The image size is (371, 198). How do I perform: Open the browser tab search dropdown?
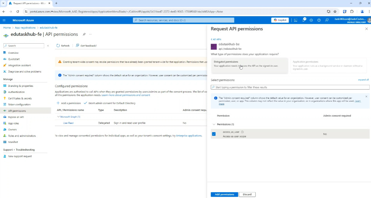click(x=3, y=3)
